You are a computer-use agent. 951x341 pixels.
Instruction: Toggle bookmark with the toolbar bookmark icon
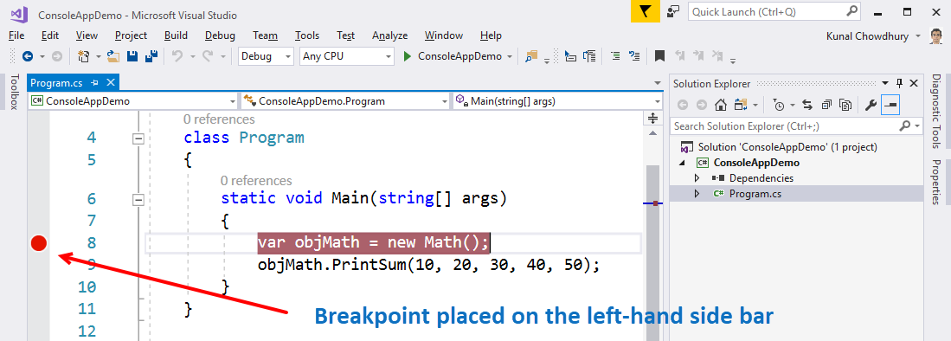point(660,56)
